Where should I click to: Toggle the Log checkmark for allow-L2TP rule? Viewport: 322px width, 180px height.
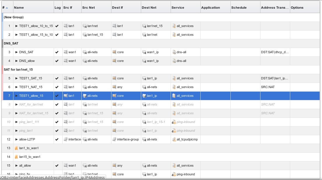pos(57,140)
